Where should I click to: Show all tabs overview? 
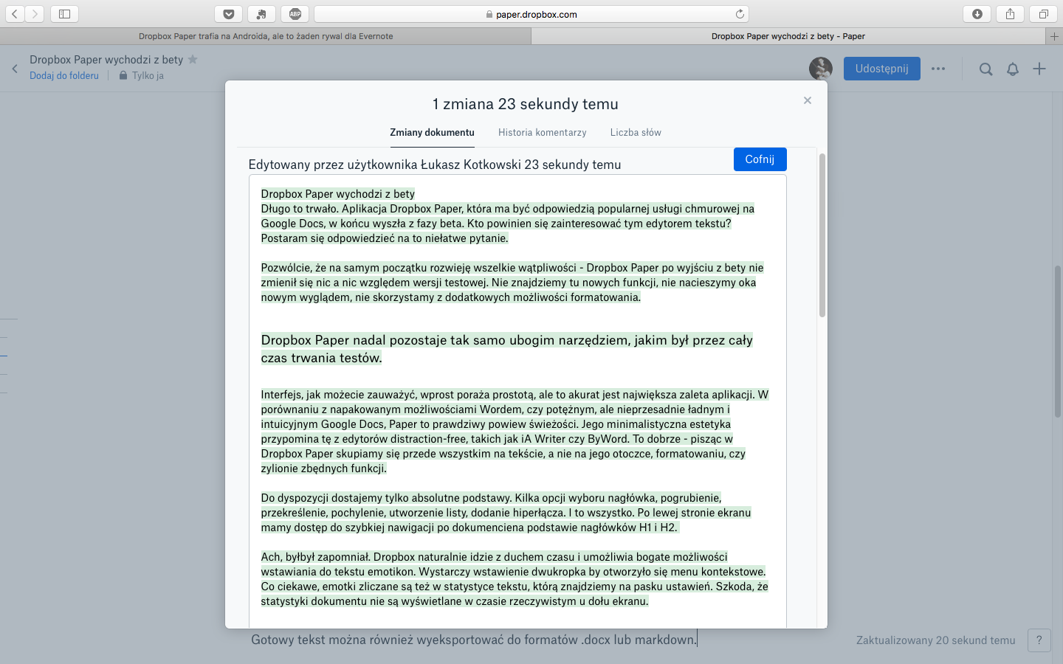coord(1044,14)
